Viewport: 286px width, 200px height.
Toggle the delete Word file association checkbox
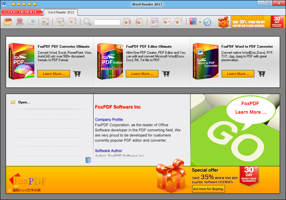tap(10, 190)
